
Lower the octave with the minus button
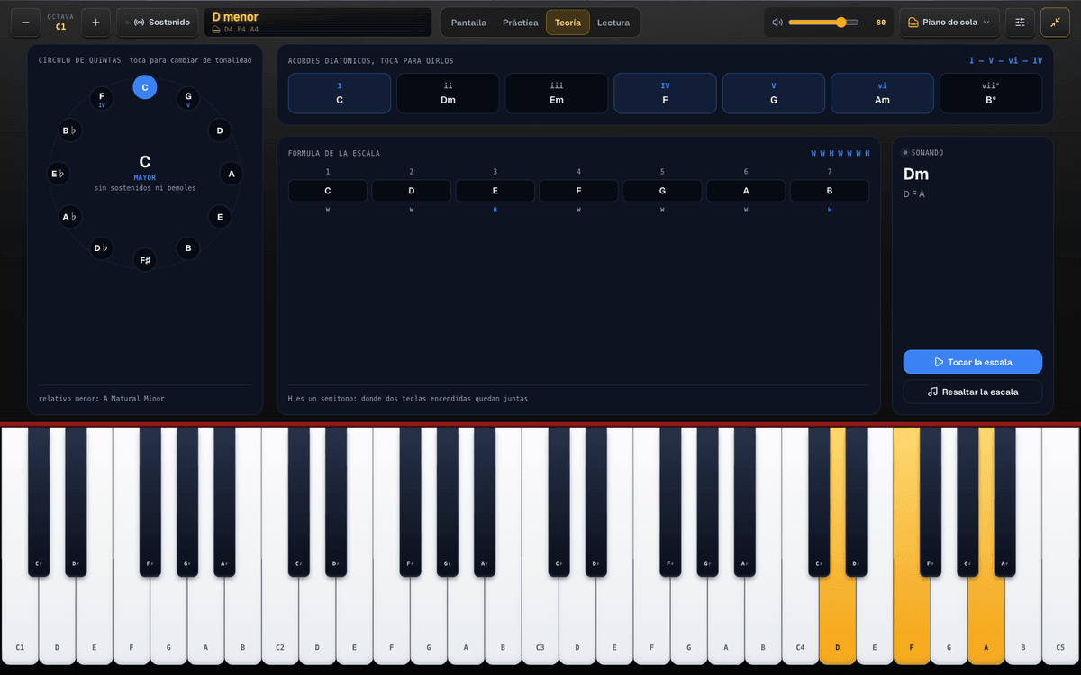(x=25, y=22)
